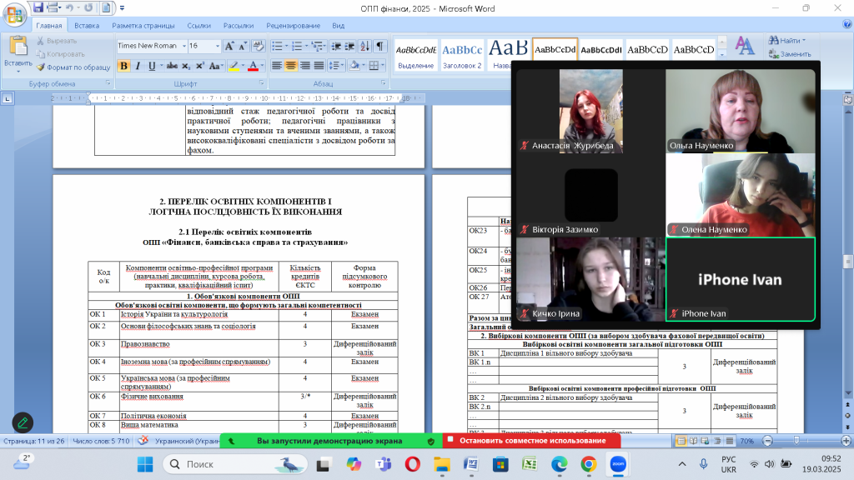Click the word count status Число слов
The image size is (854, 480).
(101, 441)
